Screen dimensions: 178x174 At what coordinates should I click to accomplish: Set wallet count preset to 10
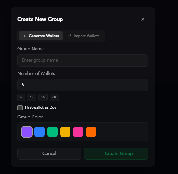[32, 97]
